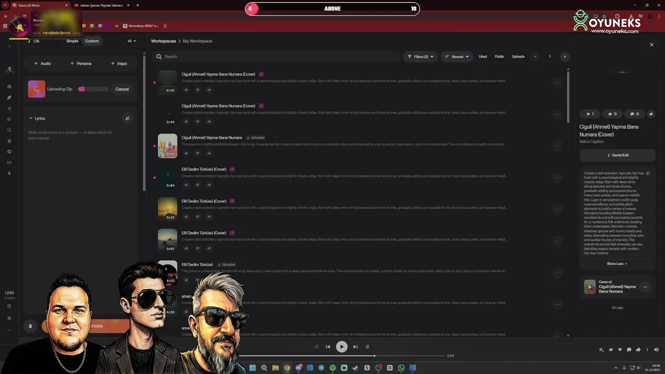Open more options for the uploaded Ciguli Yapma Bana Numara

pos(557,145)
